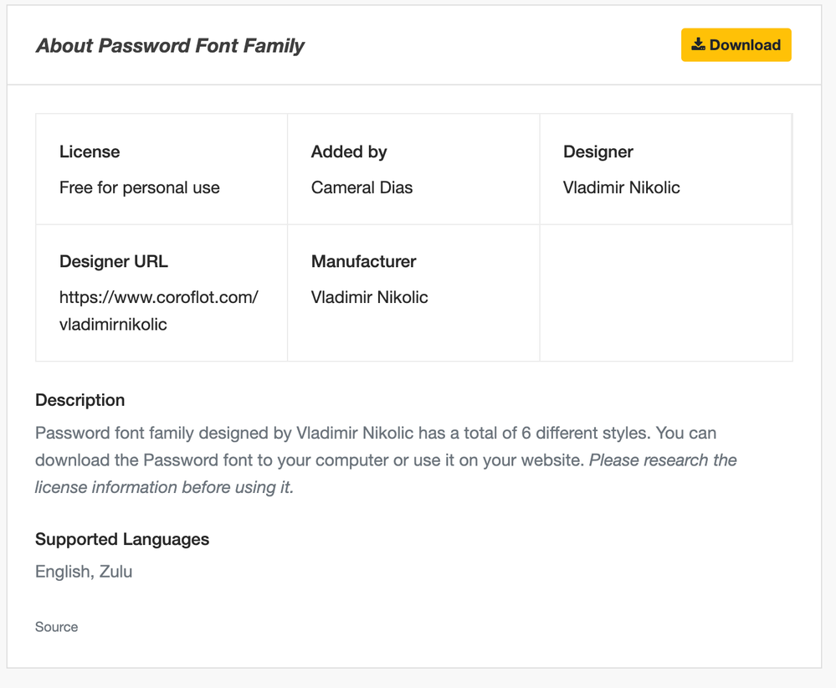The width and height of the screenshot is (836, 688).
Task: Click the 'Free for personal use' text
Action: point(139,187)
